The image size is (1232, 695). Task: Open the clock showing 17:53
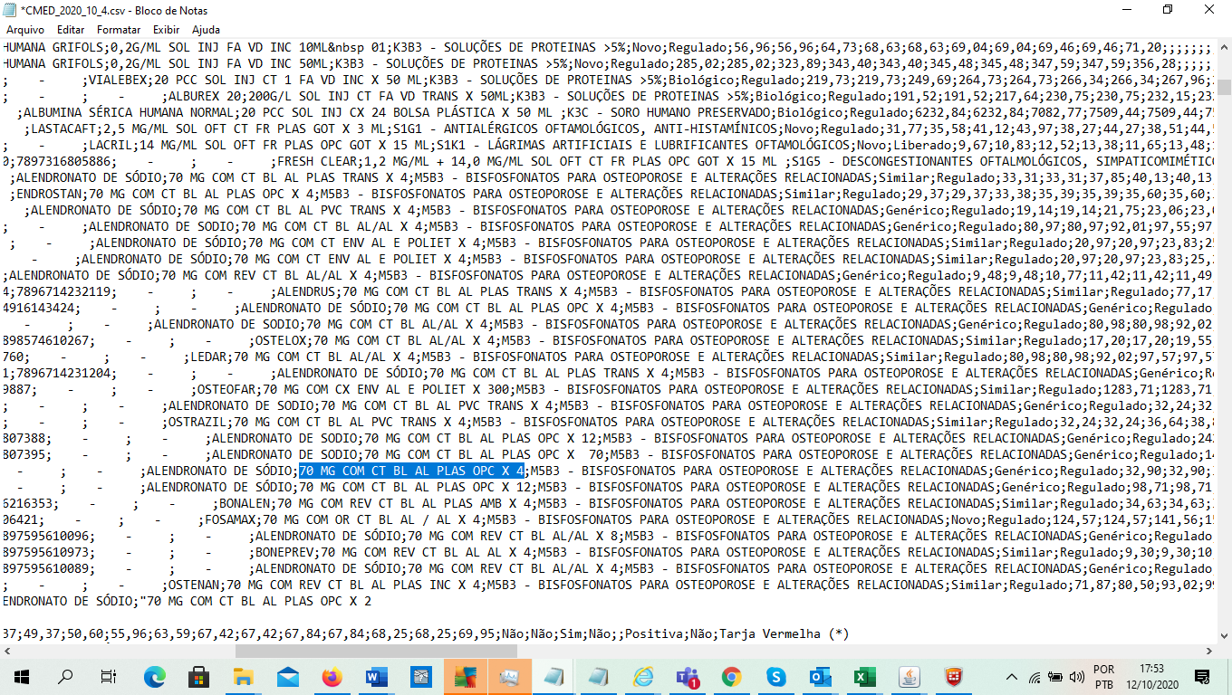pos(1151,676)
